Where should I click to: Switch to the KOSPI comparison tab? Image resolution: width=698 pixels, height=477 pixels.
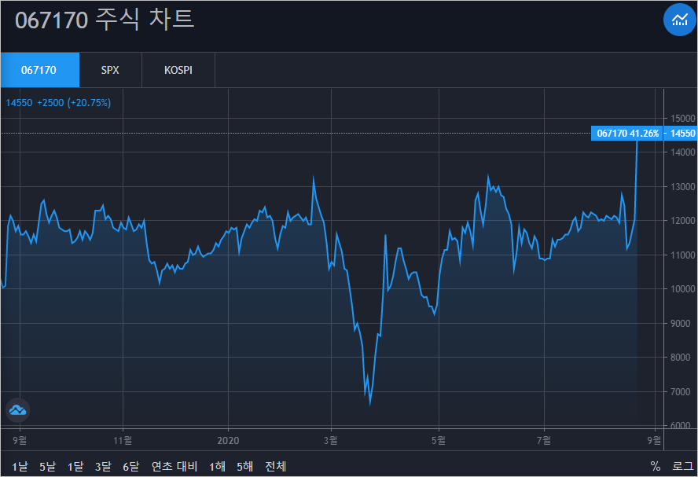click(x=178, y=70)
